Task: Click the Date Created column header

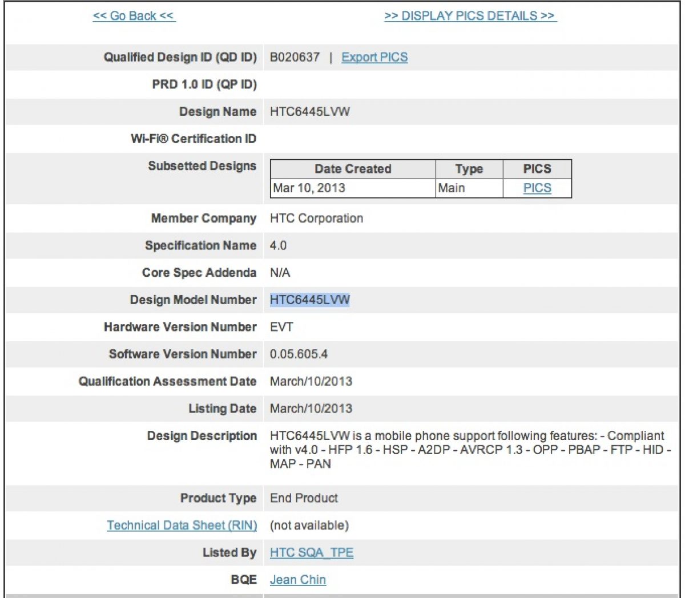Action: pos(353,169)
